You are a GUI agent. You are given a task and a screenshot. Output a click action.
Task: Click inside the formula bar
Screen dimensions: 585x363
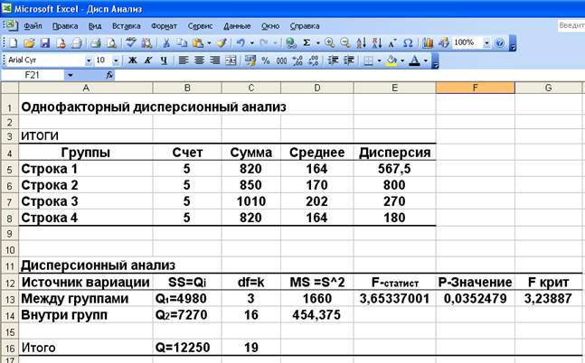pyautogui.click(x=349, y=75)
